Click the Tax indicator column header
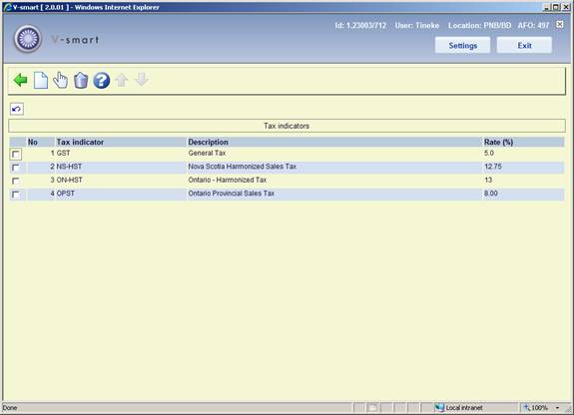The image size is (574, 415). click(x=80, y=142)
